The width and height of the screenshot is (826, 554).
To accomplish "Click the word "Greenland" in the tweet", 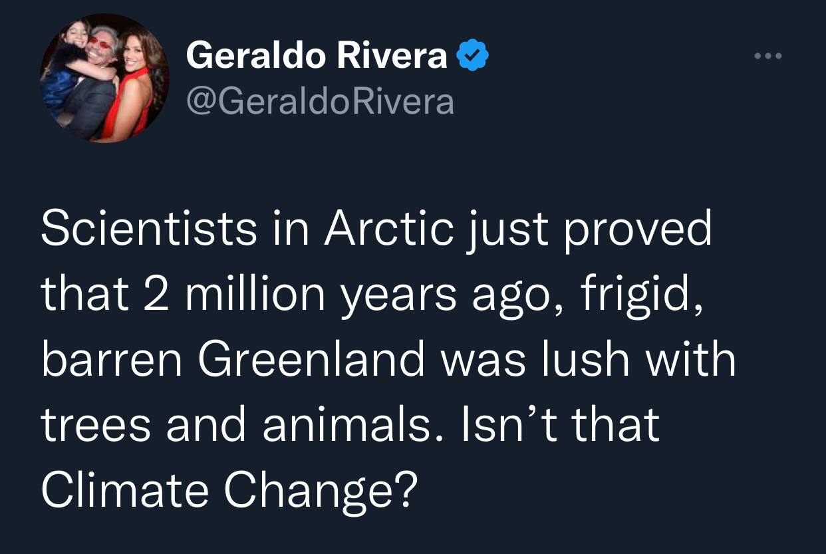I will 311,359.
